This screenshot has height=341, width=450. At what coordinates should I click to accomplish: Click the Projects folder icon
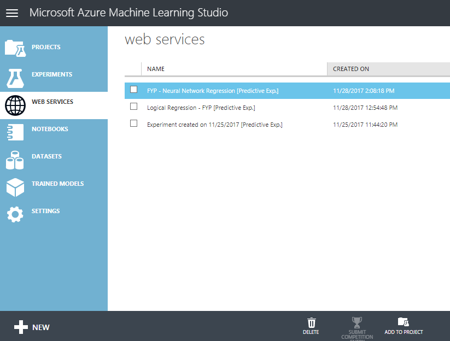(x=15, y=48)
